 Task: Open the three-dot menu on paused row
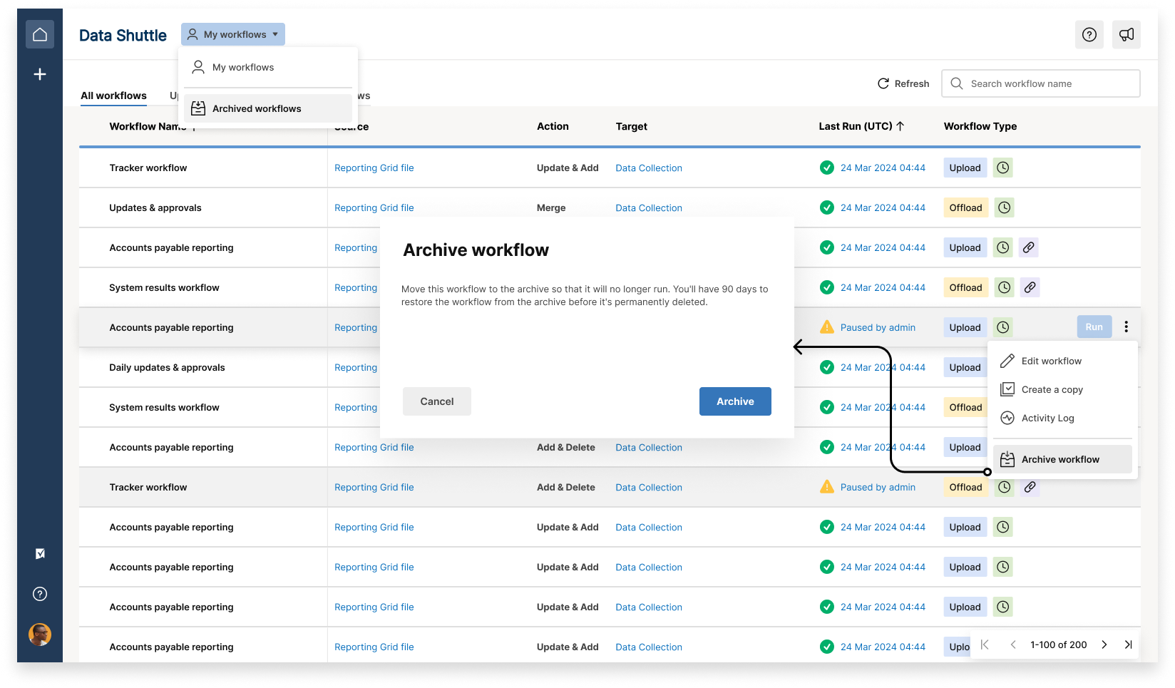pyautogui.click(x=1126, y=327)
